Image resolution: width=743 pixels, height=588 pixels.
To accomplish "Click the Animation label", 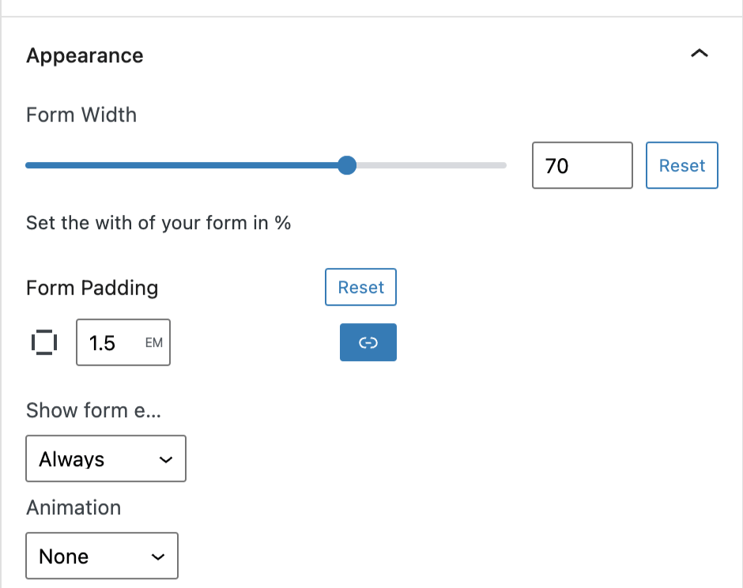I will (x=74, y=507).
